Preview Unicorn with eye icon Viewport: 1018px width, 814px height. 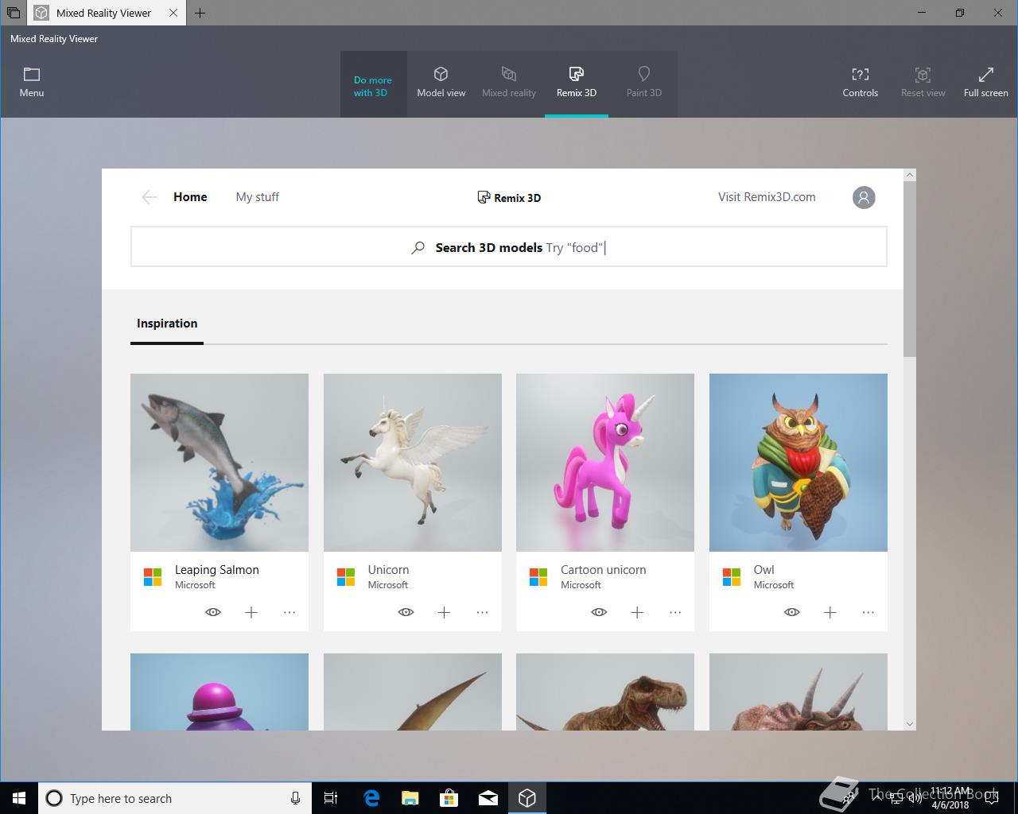[406, 612]
